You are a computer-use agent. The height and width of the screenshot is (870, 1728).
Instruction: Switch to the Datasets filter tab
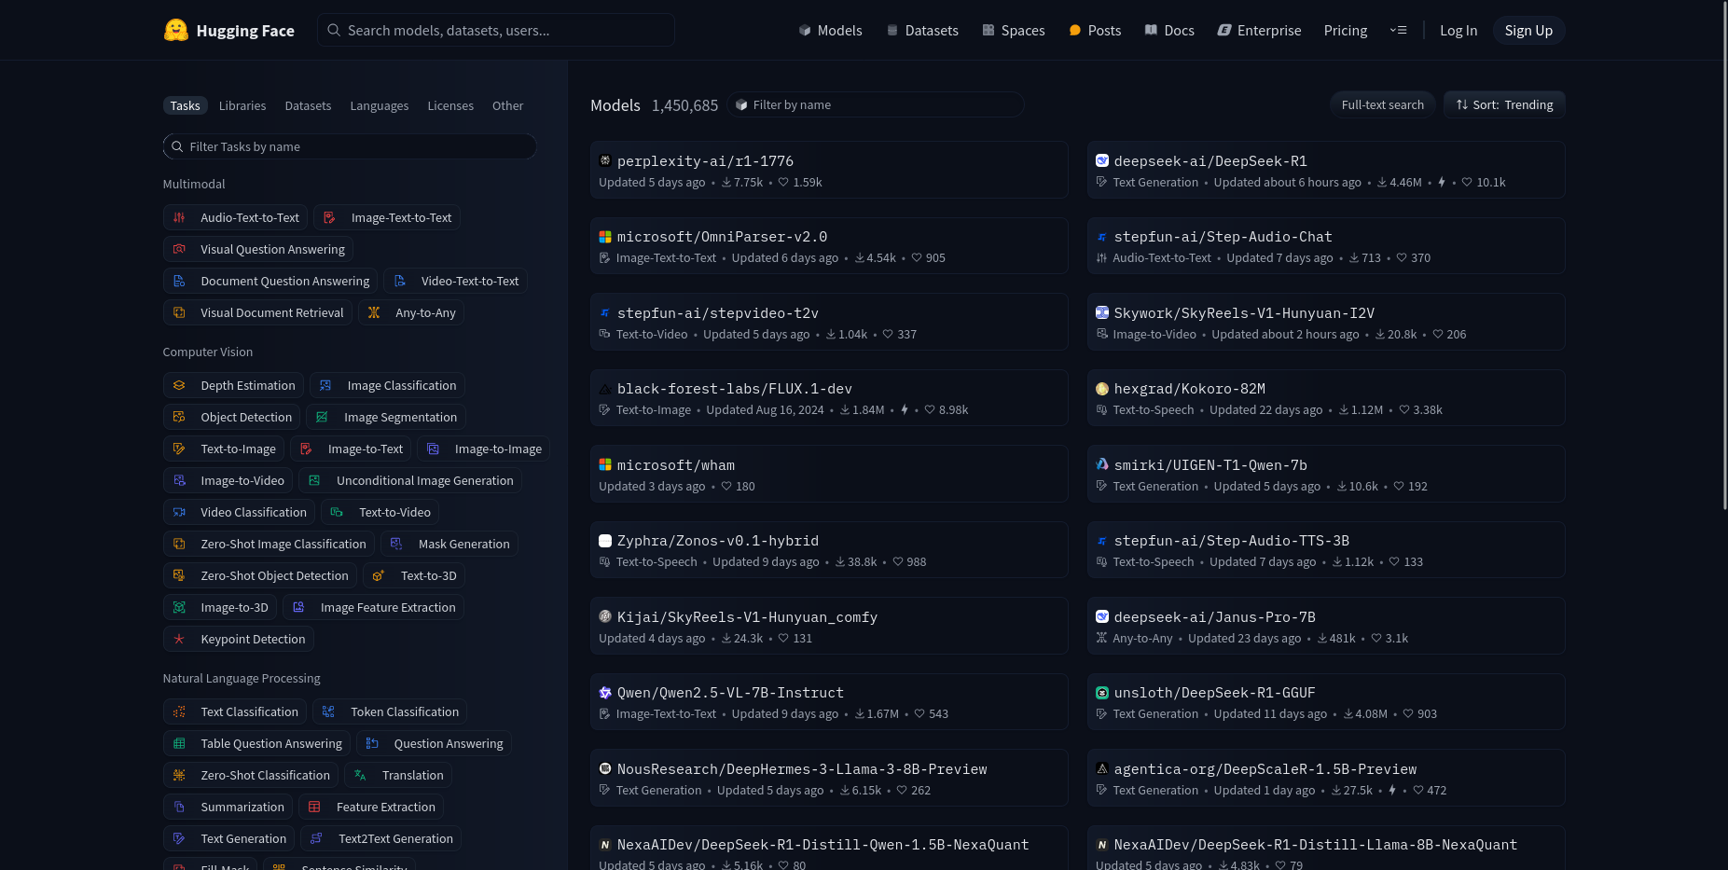(308, 105)
